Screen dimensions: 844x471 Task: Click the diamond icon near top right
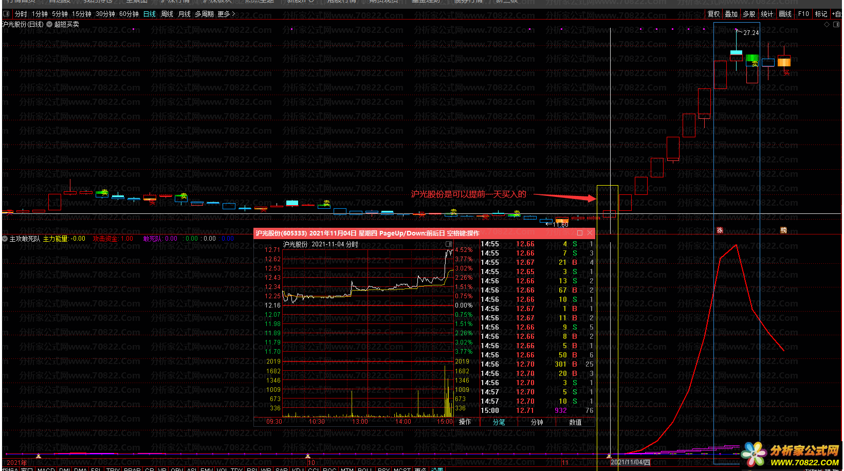[827, 24]
